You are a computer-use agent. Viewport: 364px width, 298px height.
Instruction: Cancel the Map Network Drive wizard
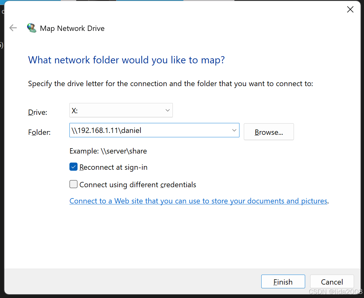[332, 281]
